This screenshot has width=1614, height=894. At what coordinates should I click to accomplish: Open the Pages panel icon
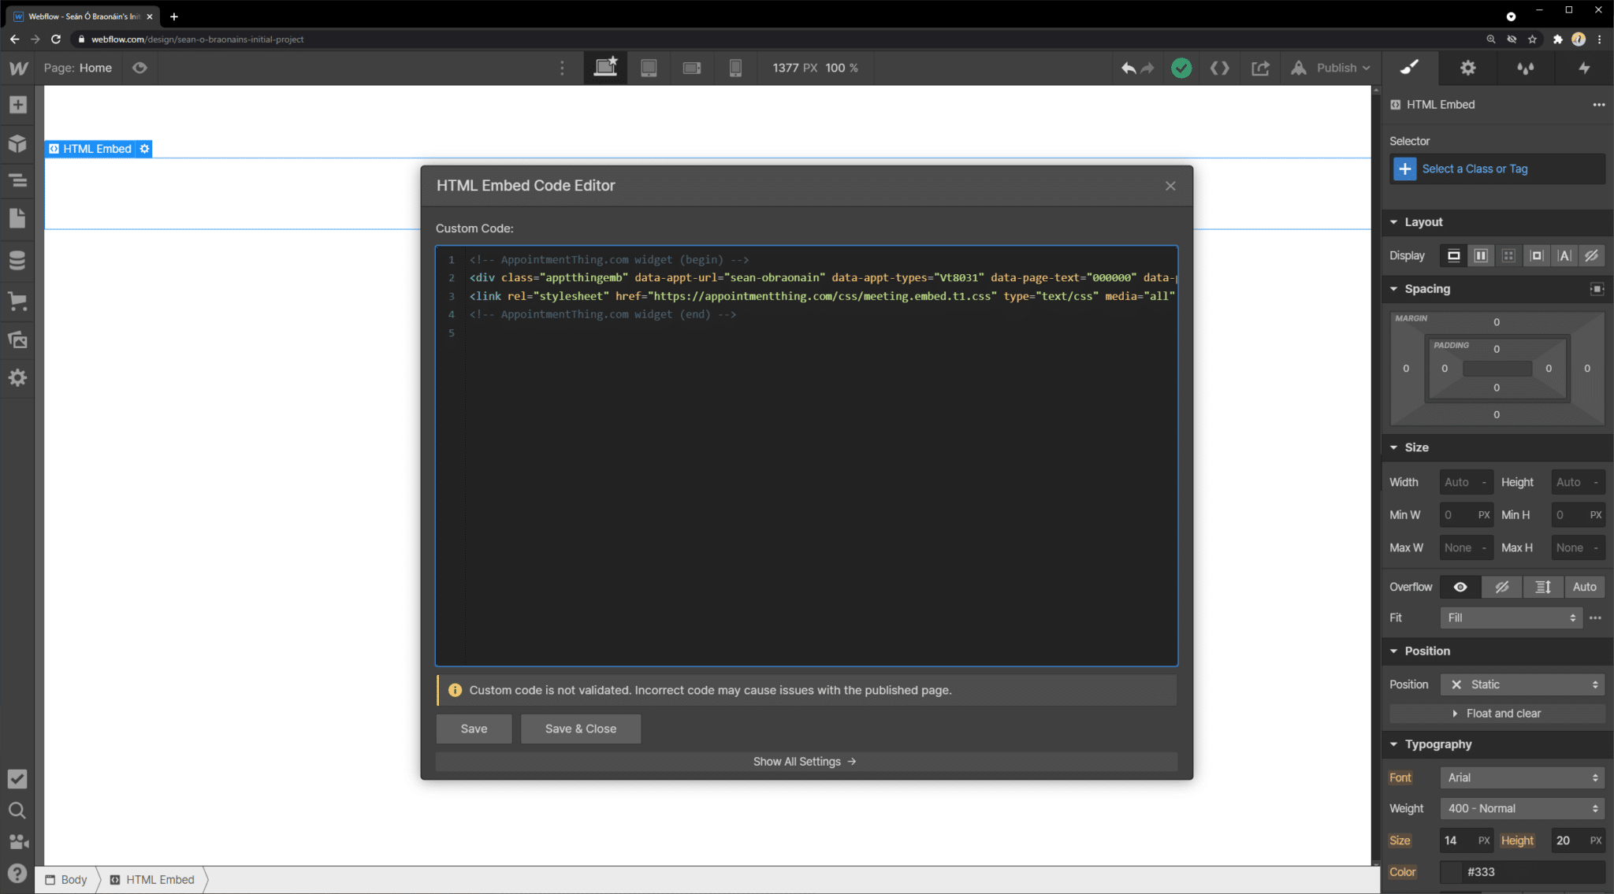17,219
